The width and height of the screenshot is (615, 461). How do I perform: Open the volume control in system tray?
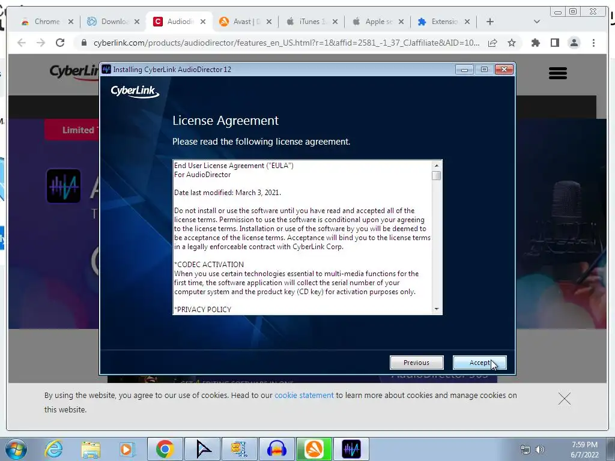pyautogui.click(x=540, y=450)
